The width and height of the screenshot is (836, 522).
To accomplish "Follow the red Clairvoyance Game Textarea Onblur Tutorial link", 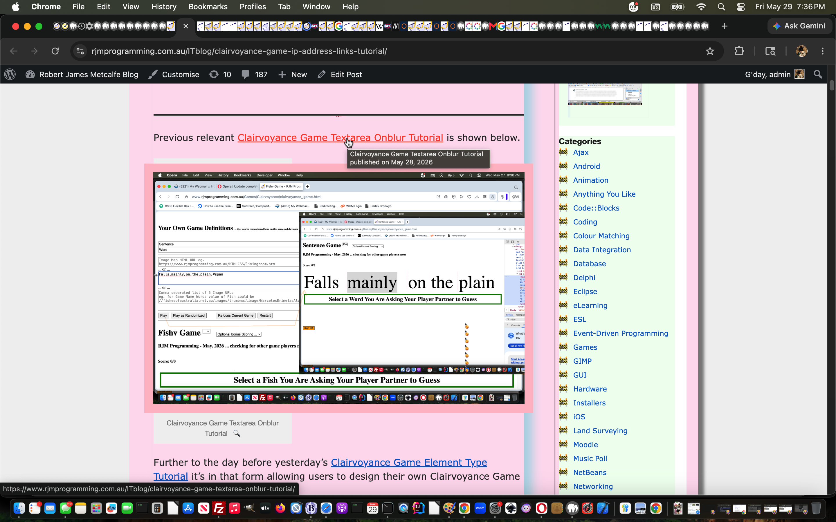I will click(x=340, y=138).
